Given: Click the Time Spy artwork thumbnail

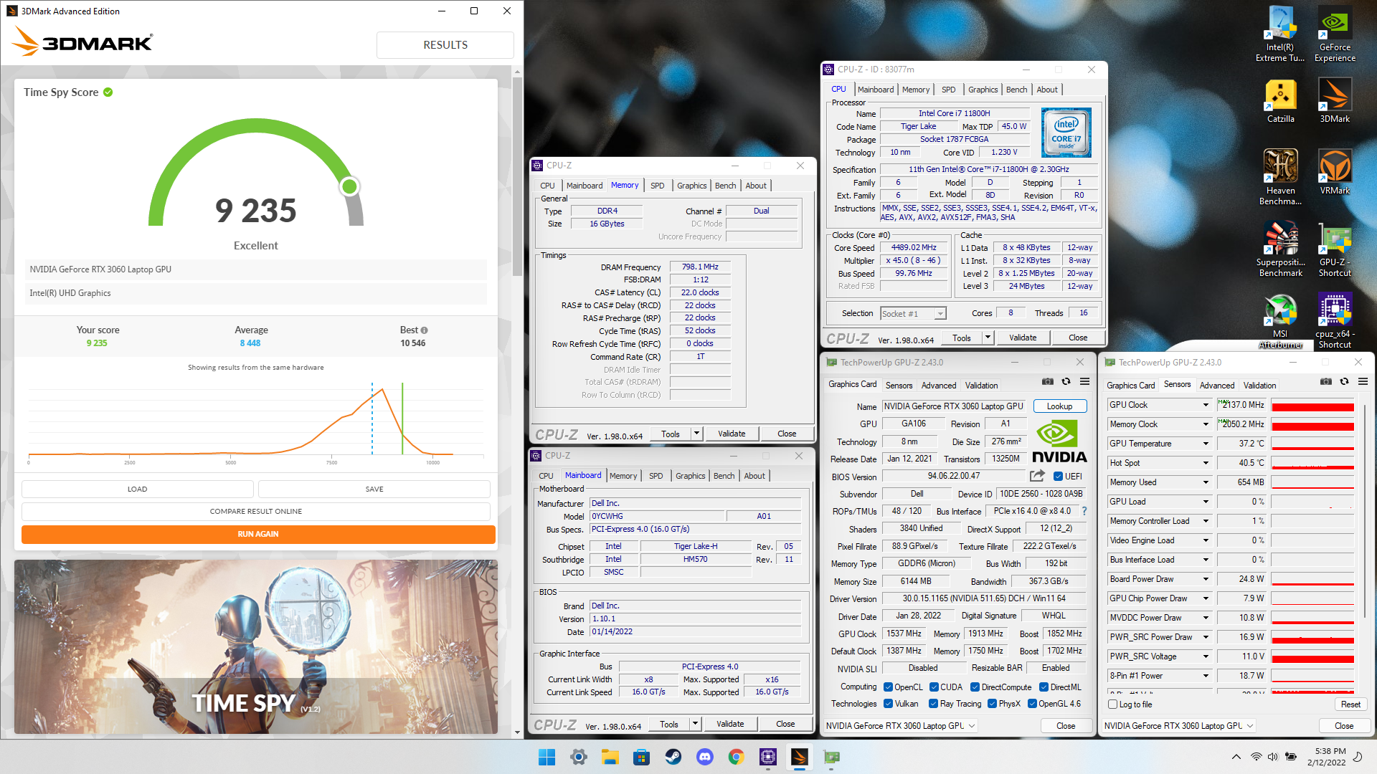Looking at the screenshot, I should [x=256, y=646].
